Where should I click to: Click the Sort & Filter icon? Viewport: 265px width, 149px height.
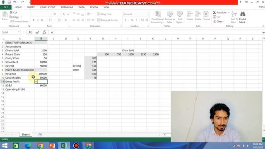pyautogui.click(x=234, y=14)
